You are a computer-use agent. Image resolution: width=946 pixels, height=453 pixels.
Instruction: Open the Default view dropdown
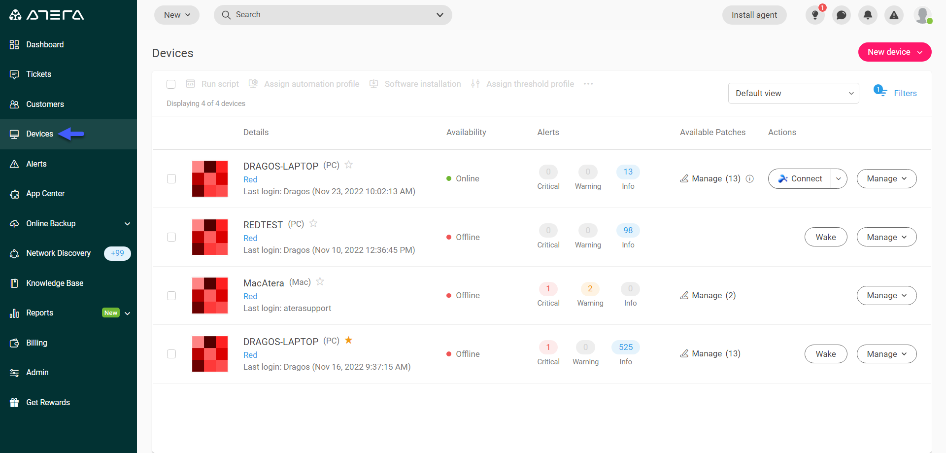(x=793, y=93)
